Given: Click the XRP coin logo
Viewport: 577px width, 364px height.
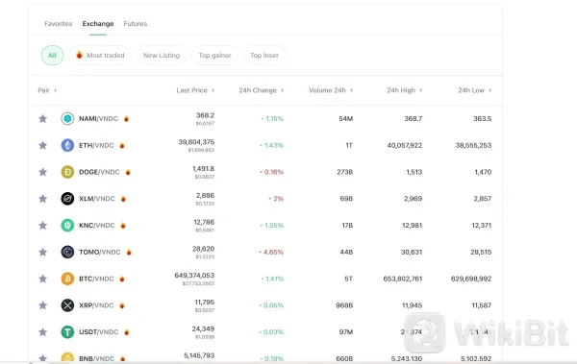Looking at the screenshot, I should [x=67, y=305].
